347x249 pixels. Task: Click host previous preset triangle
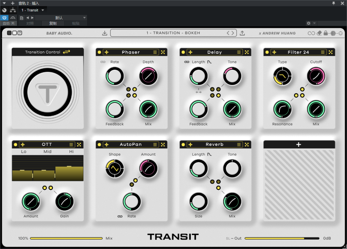(x=28, y=18)
